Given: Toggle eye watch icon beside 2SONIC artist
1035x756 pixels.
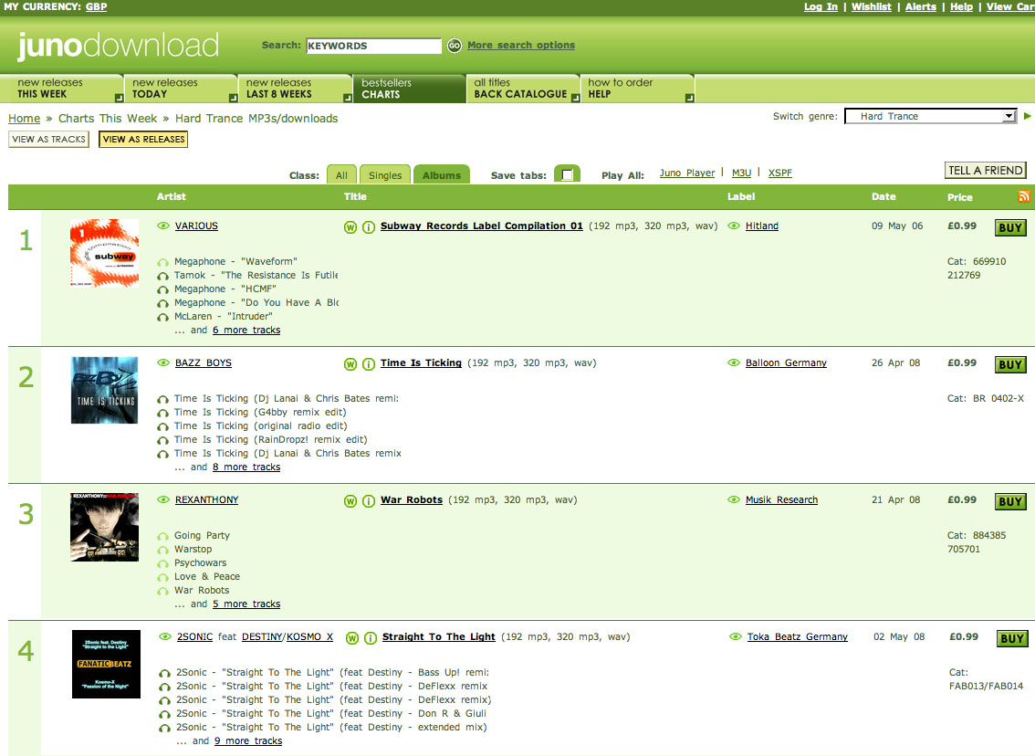Looking at the screenshot, I should pos(165,636).
